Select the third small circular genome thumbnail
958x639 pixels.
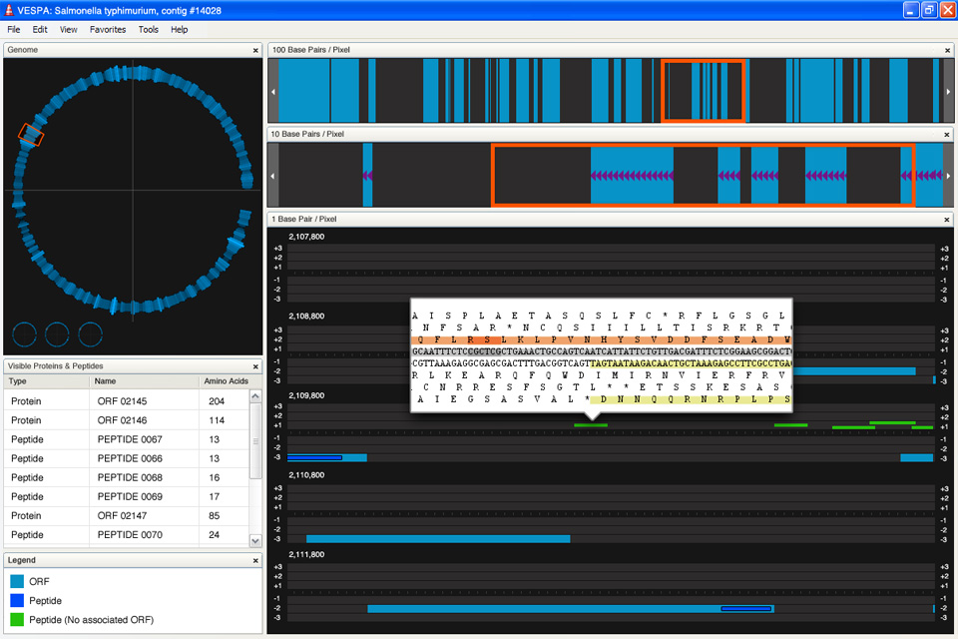pos(91,334)
